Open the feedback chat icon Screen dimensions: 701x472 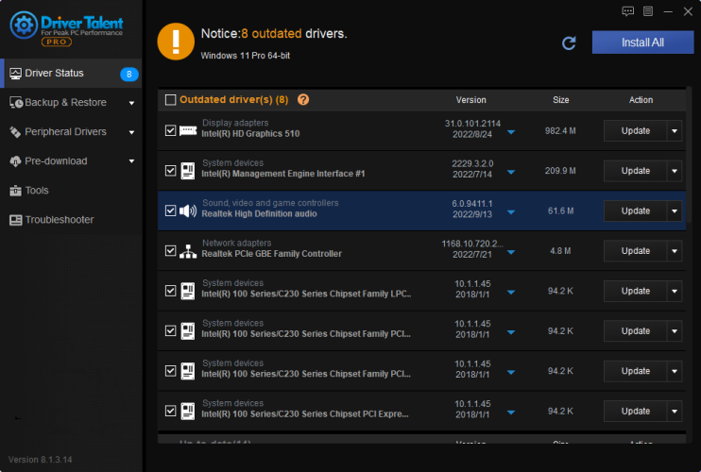point(627,11)
